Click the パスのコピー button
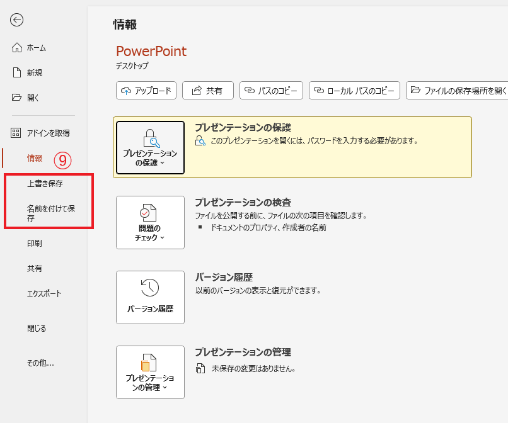Screen dimensions: 508x423 (x=271, y=90)
